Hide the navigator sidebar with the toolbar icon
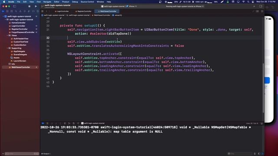The width and height of the screenshot is (278, 156). (14, 6)
